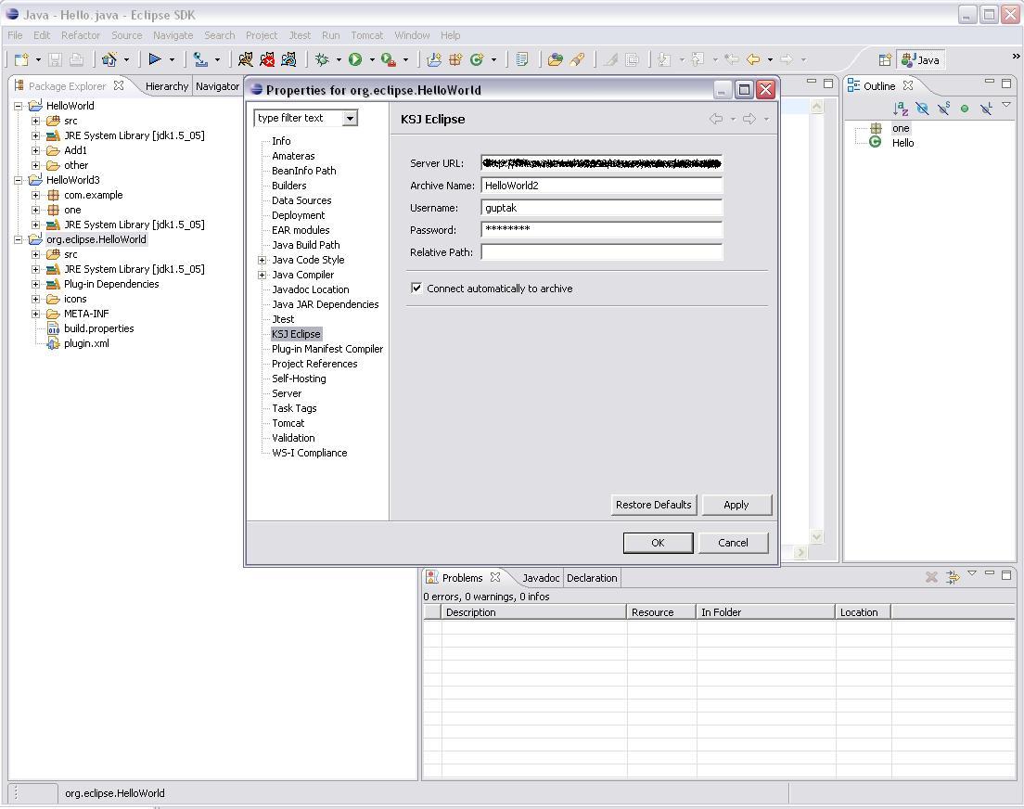Image resolution: width=1024 pixels, height=809 pixels.
Task: Open the Run button dropdown arrow
Action: tap(372, 60)
